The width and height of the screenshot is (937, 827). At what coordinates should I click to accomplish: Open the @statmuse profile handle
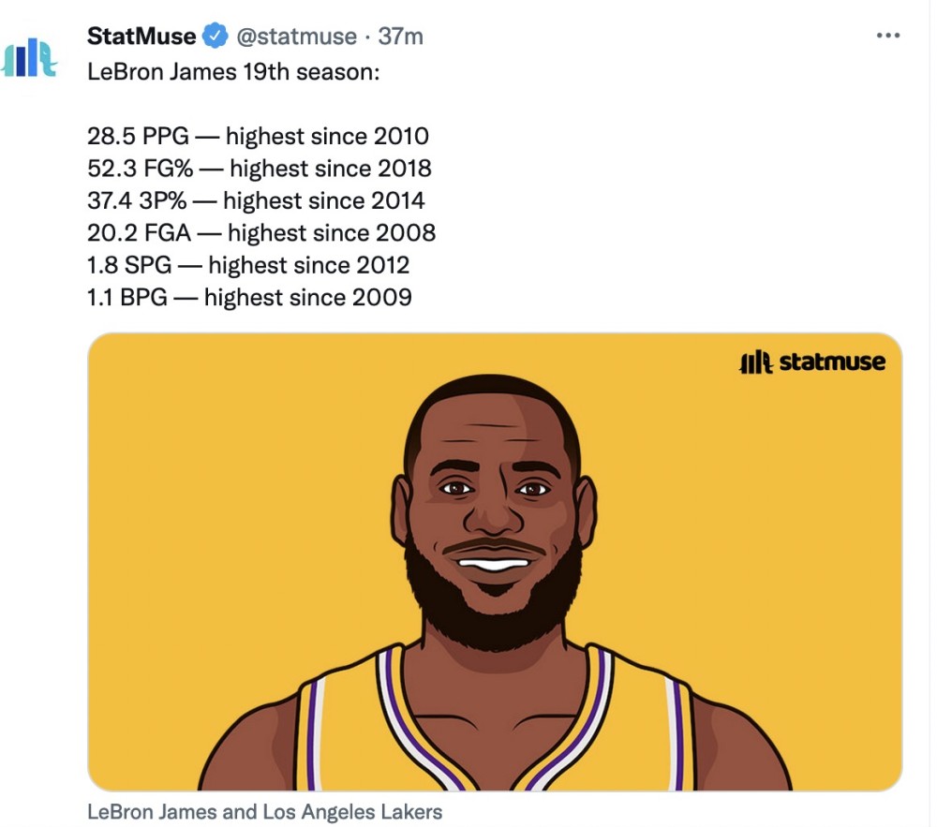pos(300,36)
